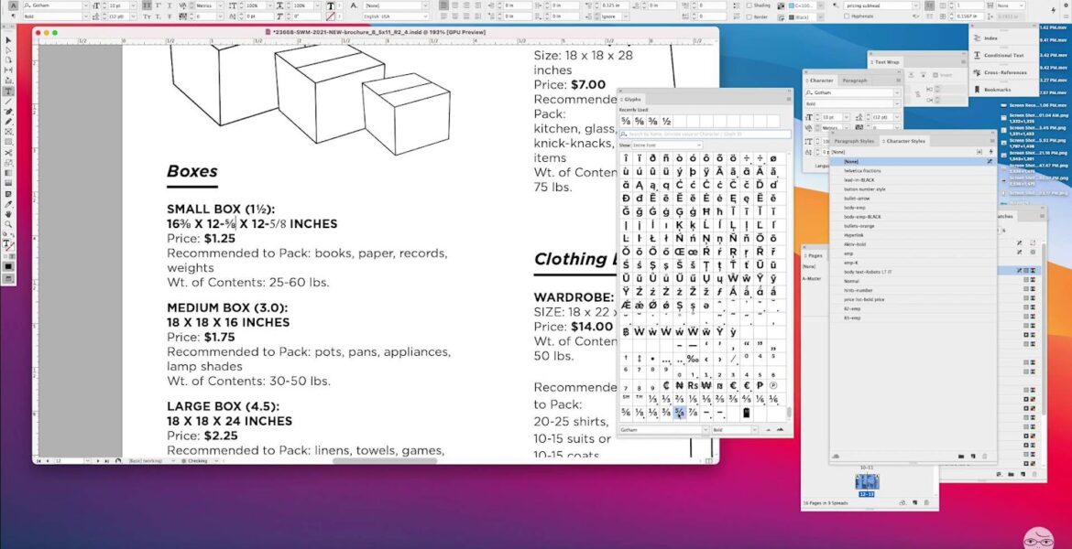Select the Eyedropper tool in toolbox

coord(8,204)
